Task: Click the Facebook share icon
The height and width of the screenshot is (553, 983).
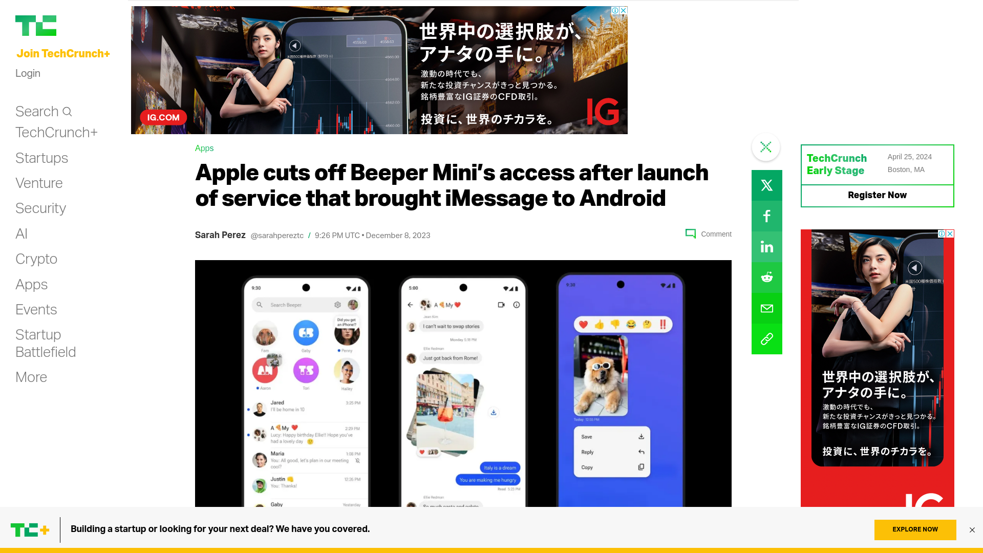Action: click(x=766, y=216)
